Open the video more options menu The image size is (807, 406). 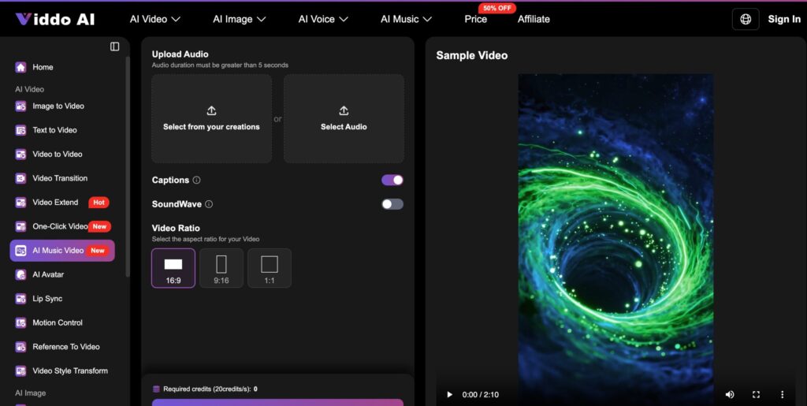click(x=783, y=395)
